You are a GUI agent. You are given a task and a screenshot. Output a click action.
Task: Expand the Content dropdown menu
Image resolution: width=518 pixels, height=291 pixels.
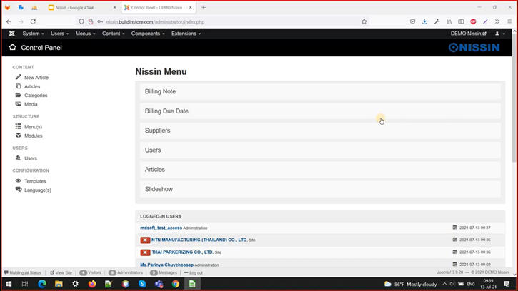[x=114, y=34]
